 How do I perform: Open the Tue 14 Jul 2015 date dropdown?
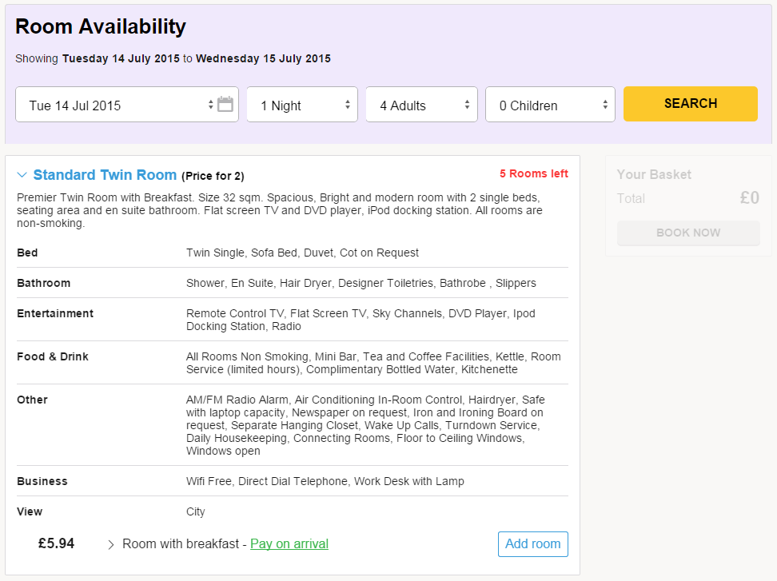pyautogui.click(x=127, y=105)
